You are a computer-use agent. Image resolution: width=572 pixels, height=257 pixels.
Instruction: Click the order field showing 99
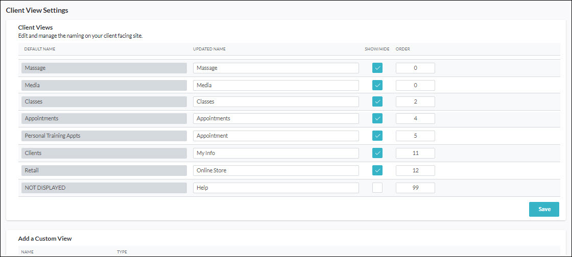pos(415,188)
